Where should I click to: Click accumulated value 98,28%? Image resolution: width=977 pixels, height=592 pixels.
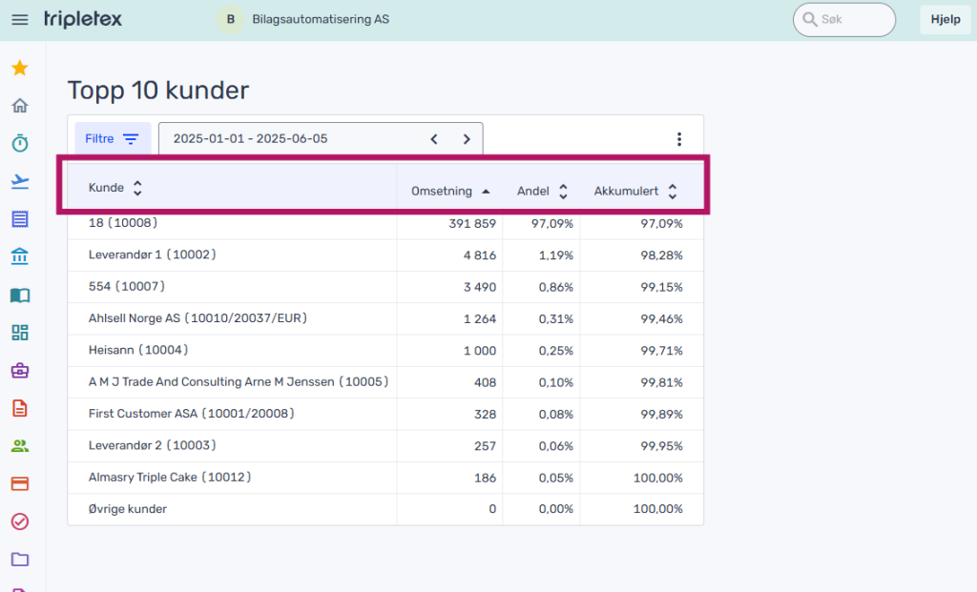point(662,255)
